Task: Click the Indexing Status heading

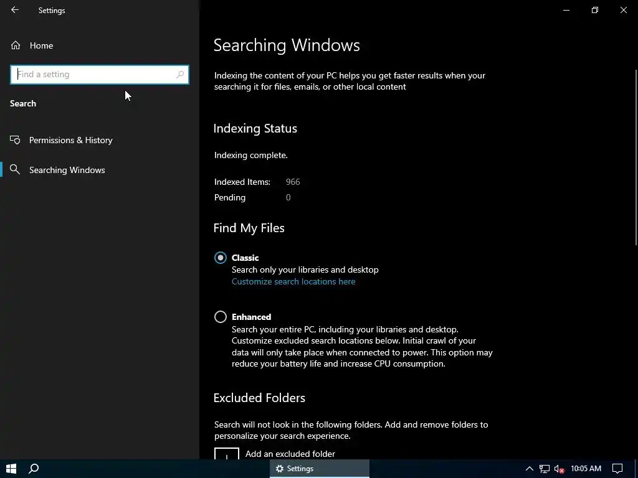Action: (x=255, y=128)
